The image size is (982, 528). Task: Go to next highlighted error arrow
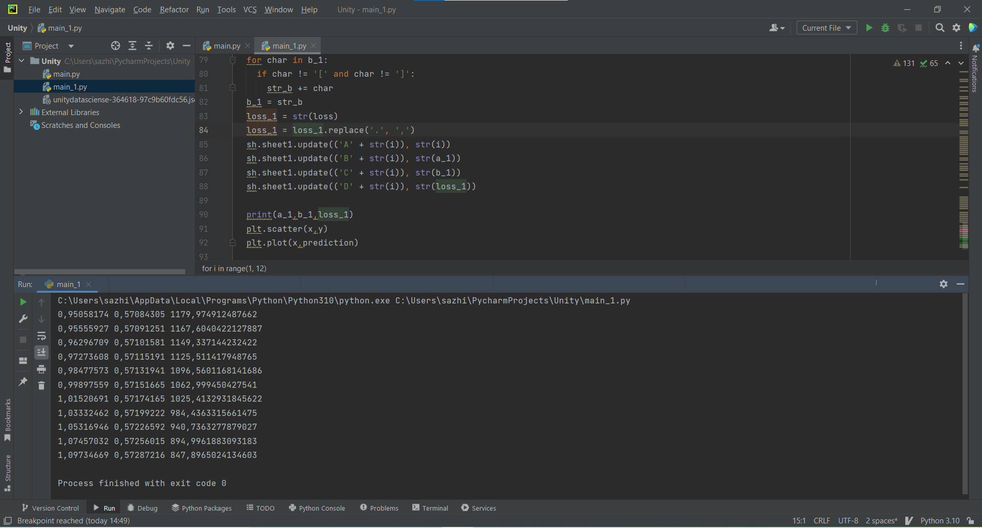(961, 63)
